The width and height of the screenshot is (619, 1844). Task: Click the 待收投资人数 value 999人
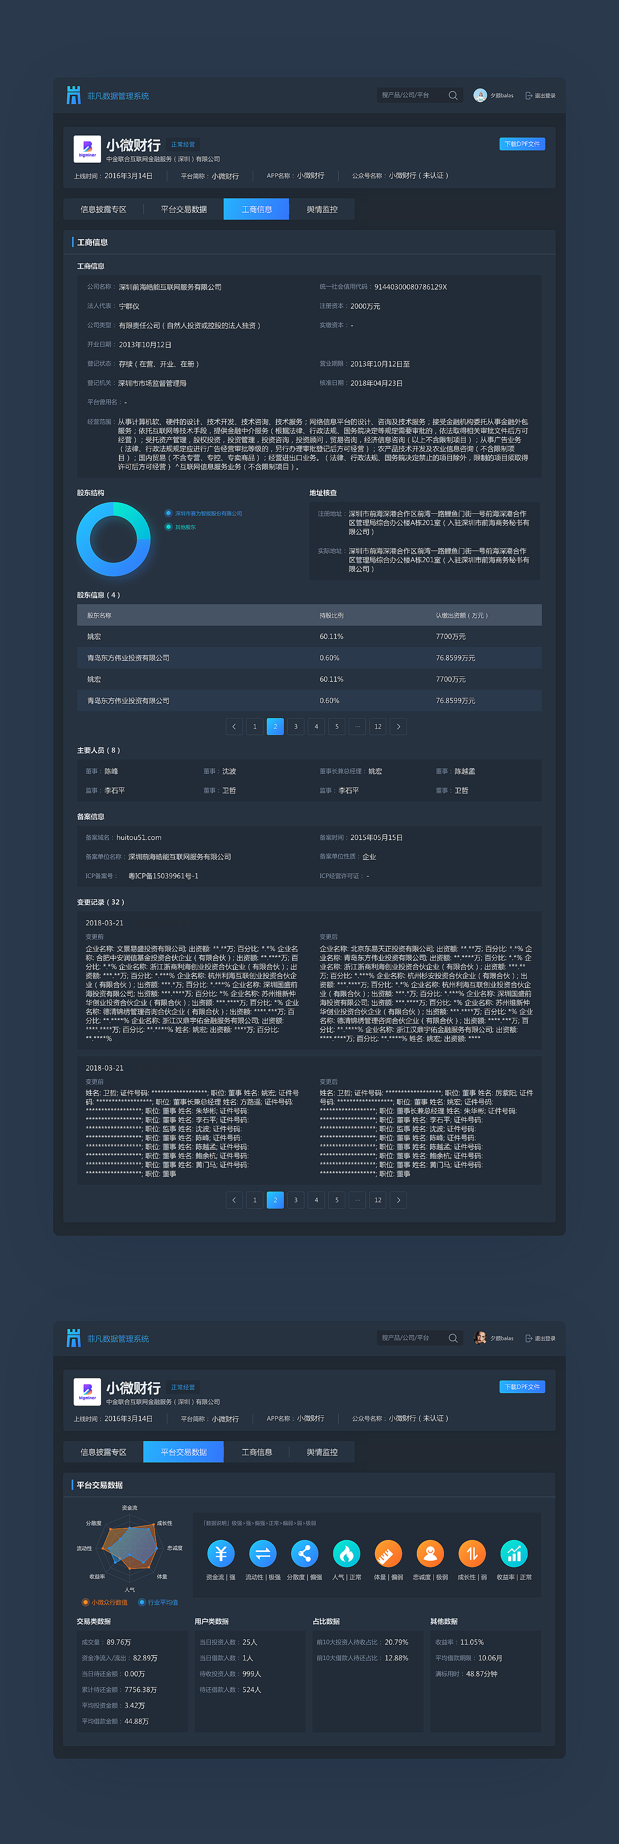click(251, 1674)
